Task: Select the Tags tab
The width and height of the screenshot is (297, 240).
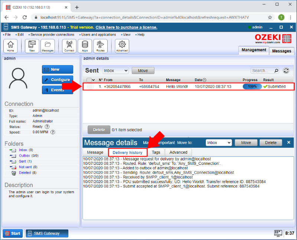Action: (156, 152)
